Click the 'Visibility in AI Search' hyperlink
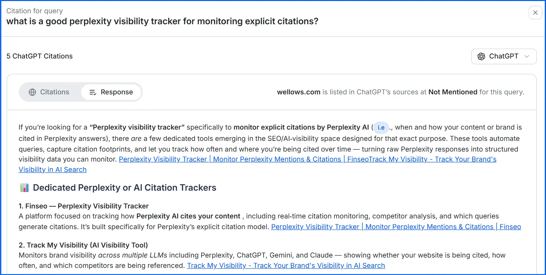This screenshot has height=275, width=546. [52, 169]
